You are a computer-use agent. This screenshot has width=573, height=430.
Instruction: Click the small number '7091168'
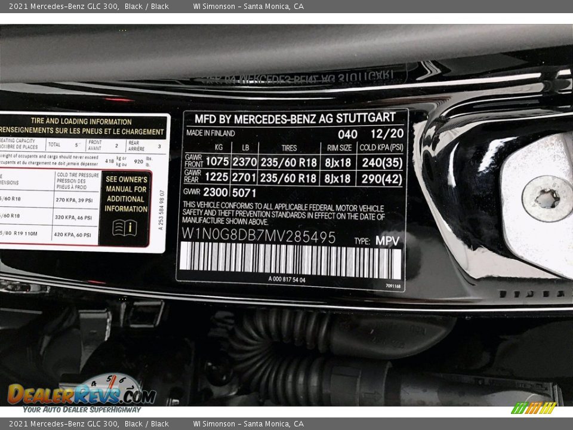pos(393,286)
